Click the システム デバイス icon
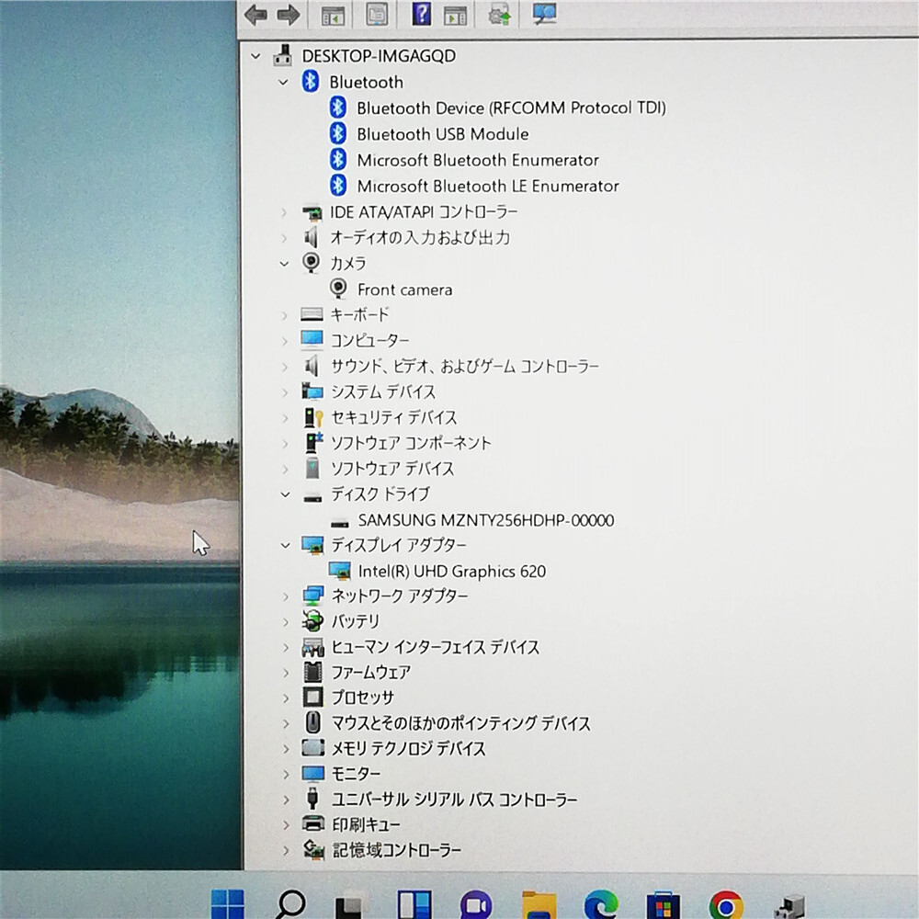This screenshot has height=919, width=919. [312, 391]
